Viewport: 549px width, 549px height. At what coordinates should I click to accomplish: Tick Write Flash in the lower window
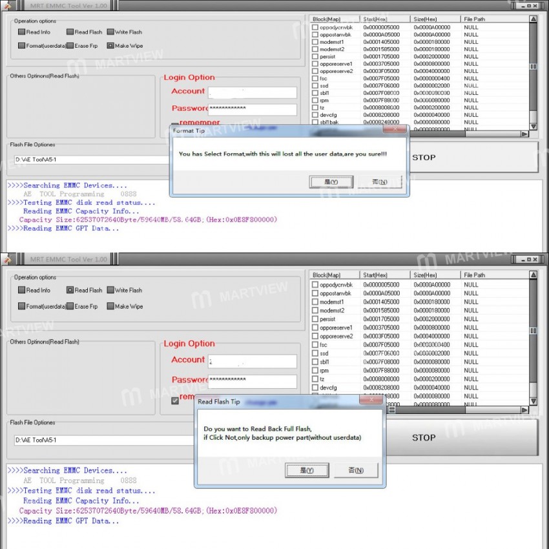tap(110, 290)
